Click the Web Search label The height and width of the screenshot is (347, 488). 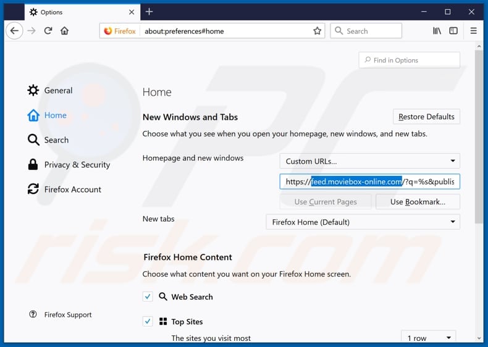[192, 297]
